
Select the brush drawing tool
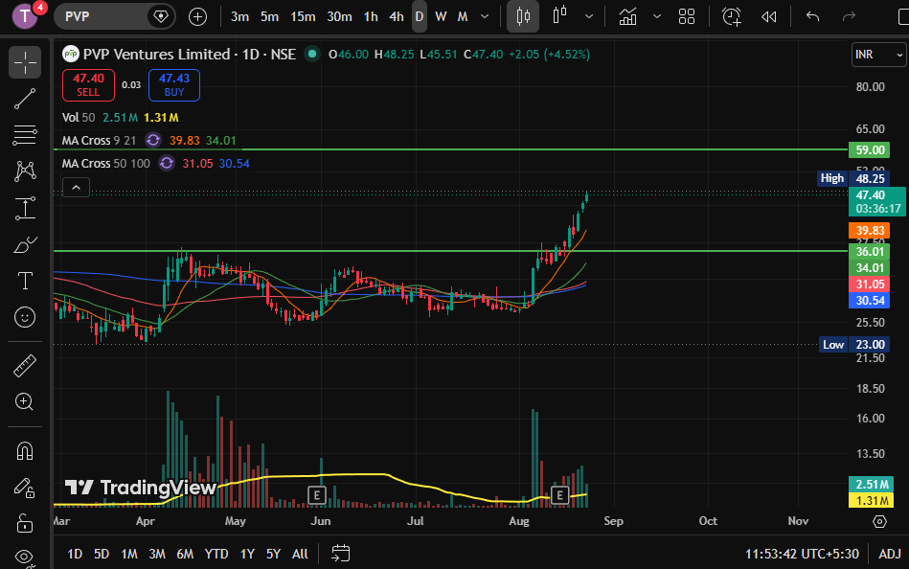click(x=25, y=245)
